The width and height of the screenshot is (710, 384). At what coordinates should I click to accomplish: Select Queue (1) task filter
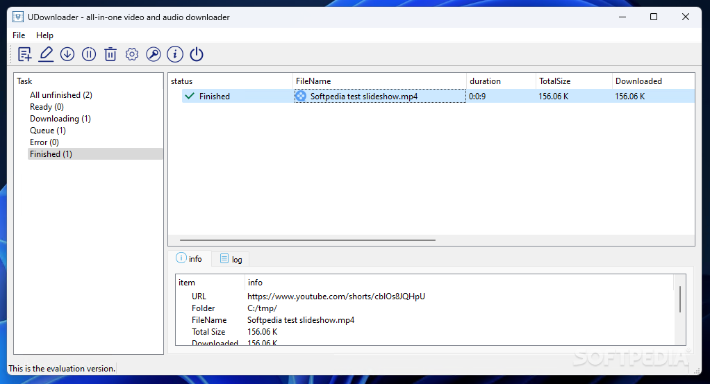coord(47,131)
